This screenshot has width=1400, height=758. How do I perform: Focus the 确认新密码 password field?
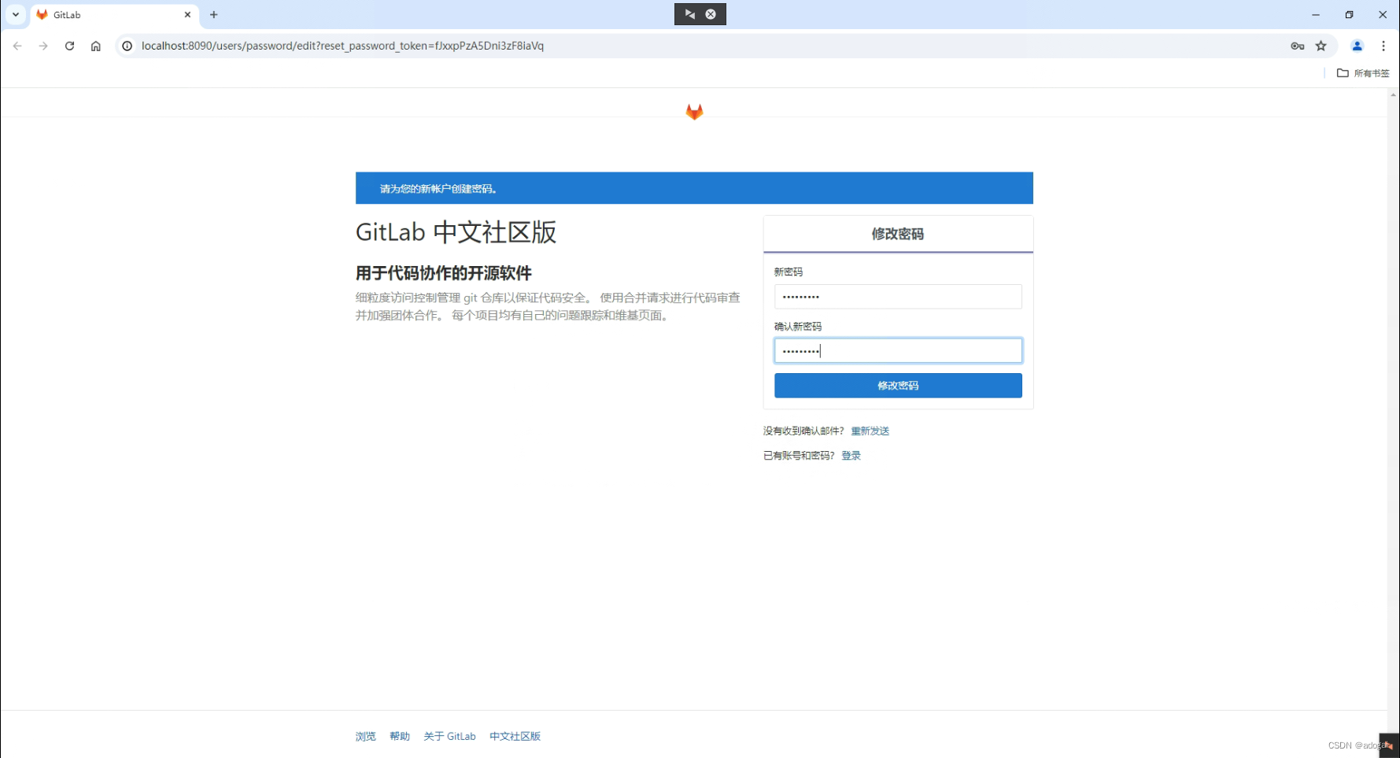point(898,350)
